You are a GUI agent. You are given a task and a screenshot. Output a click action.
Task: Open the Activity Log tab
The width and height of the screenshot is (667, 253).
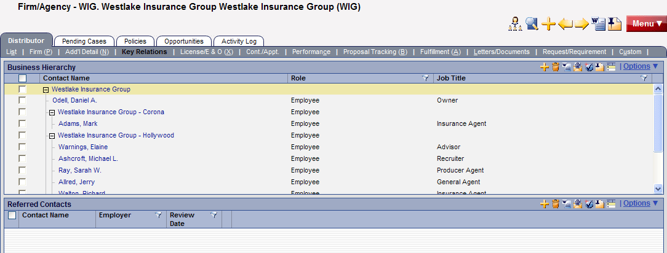pyautogui.click(x=239, y=41)
